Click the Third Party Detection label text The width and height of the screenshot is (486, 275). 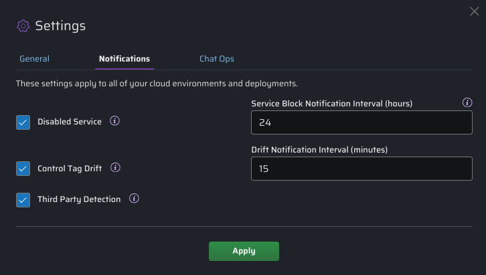pos(79,199)
